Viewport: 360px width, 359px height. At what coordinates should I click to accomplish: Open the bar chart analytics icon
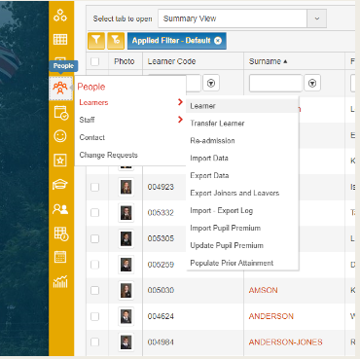pos(60,281)
